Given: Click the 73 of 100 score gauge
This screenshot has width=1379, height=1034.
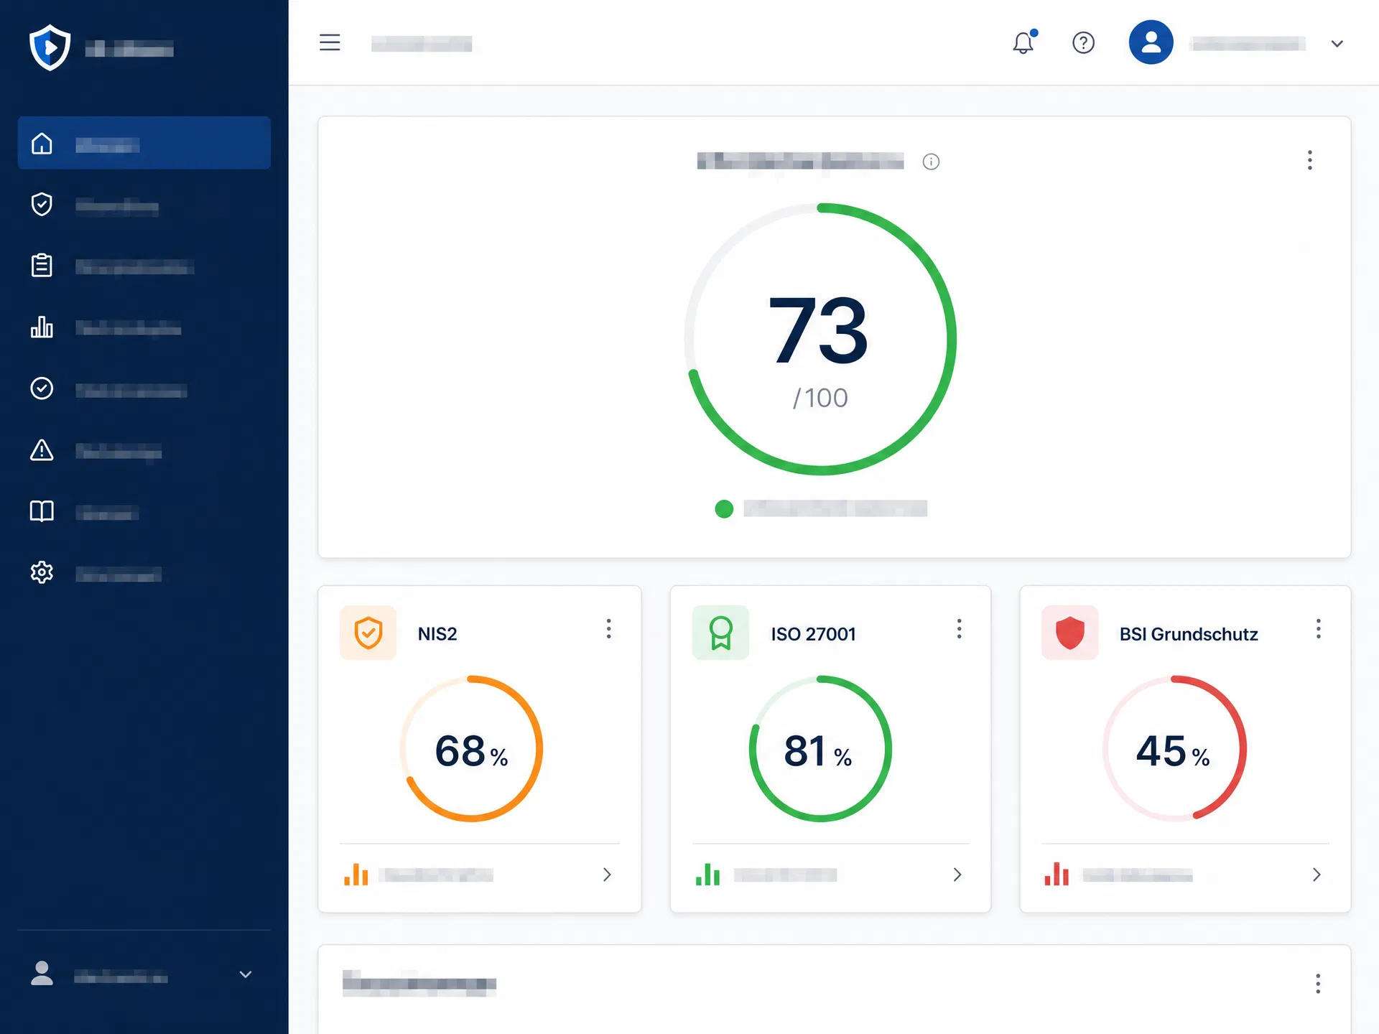Looking at the screenshot, I should [820, 339].
